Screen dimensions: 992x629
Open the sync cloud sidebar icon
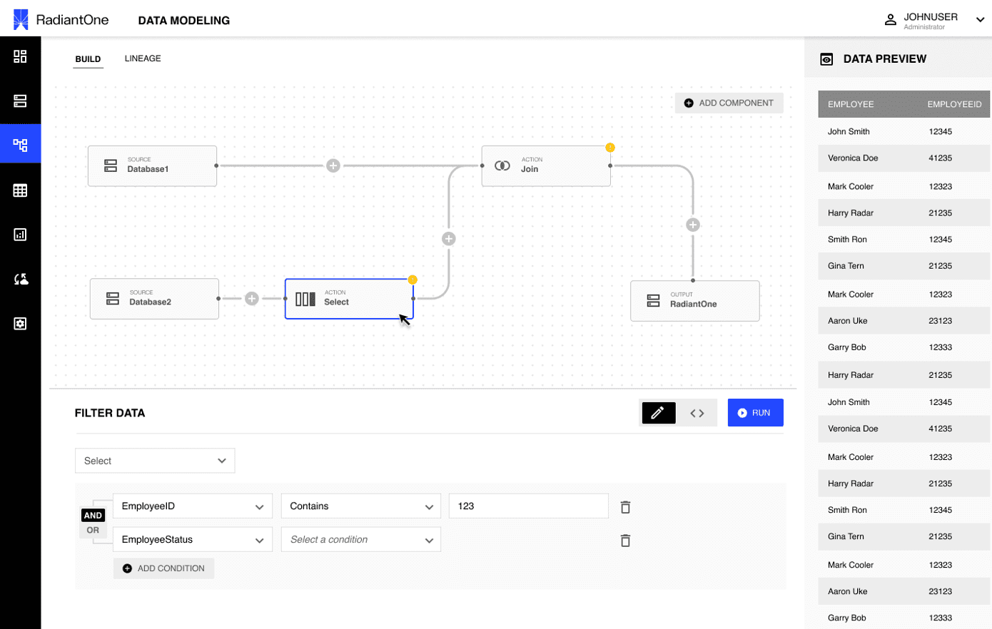21,279
